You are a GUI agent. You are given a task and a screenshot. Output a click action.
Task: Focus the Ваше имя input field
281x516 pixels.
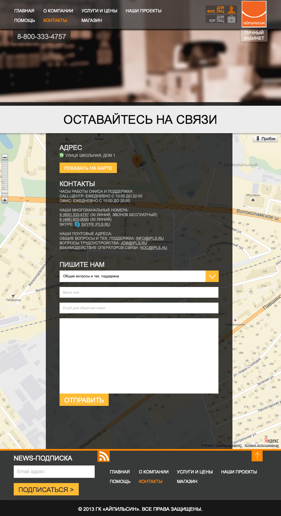[139, 292]
